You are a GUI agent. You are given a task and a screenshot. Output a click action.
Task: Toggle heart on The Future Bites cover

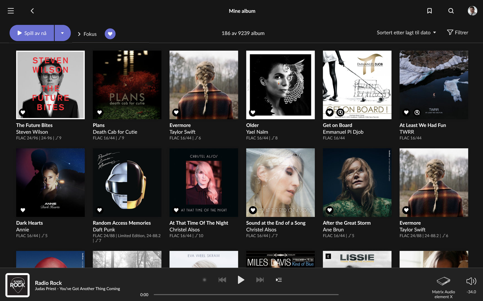(x=23, y=112)
